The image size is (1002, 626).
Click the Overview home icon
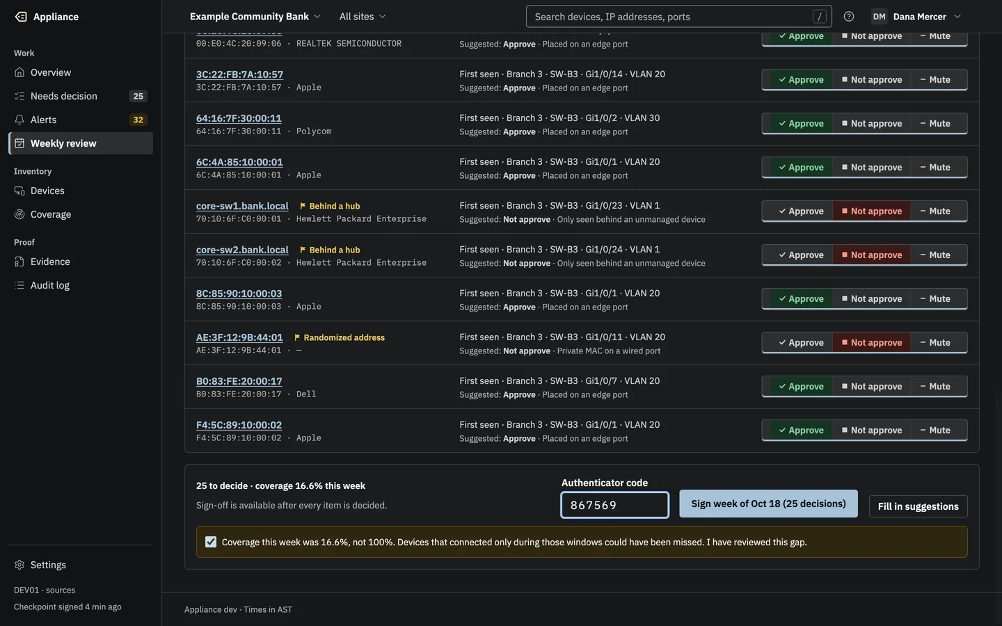19,72
